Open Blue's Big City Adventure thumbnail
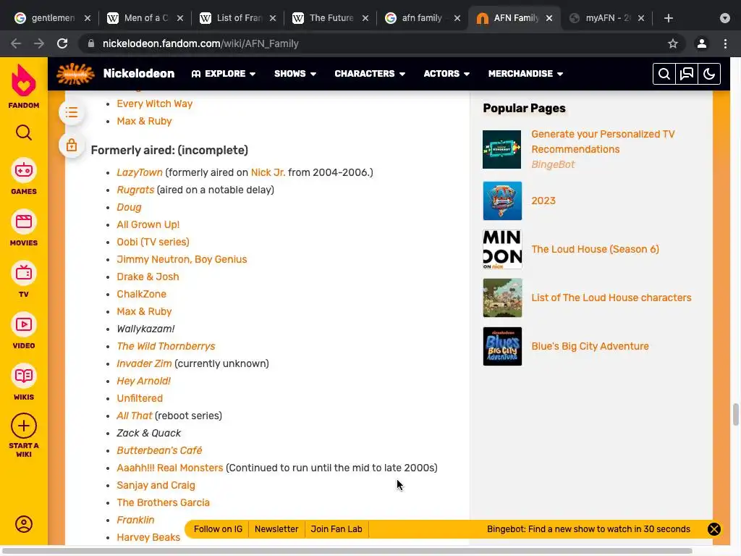Viewport: 741px width, 556px height. click(x=502, y=346)
